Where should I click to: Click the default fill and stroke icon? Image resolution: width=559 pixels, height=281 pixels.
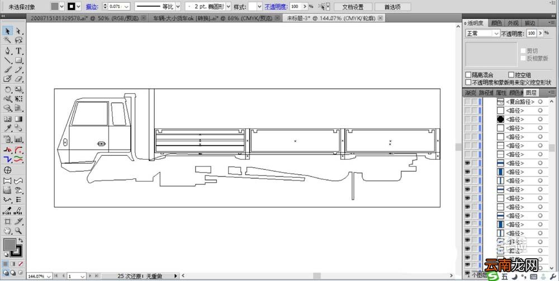(6, 254)
